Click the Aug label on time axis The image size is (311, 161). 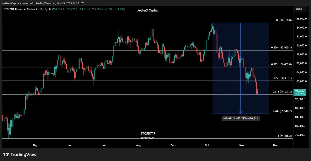[138, 145]
